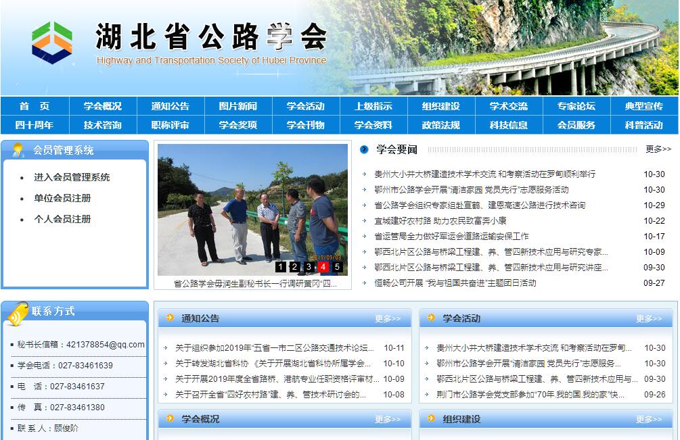Open the activity item 荆门市公路学会党支部参加
This screenshot has width=680, height=440.
pyautogui.click(x=530, y=395)
